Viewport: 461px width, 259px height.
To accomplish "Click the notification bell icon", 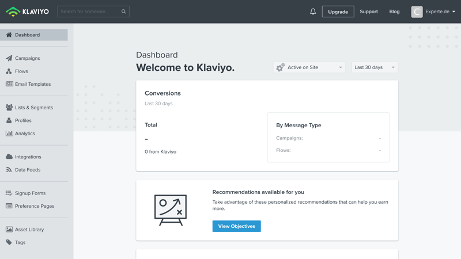I will [x=313, y=12].
